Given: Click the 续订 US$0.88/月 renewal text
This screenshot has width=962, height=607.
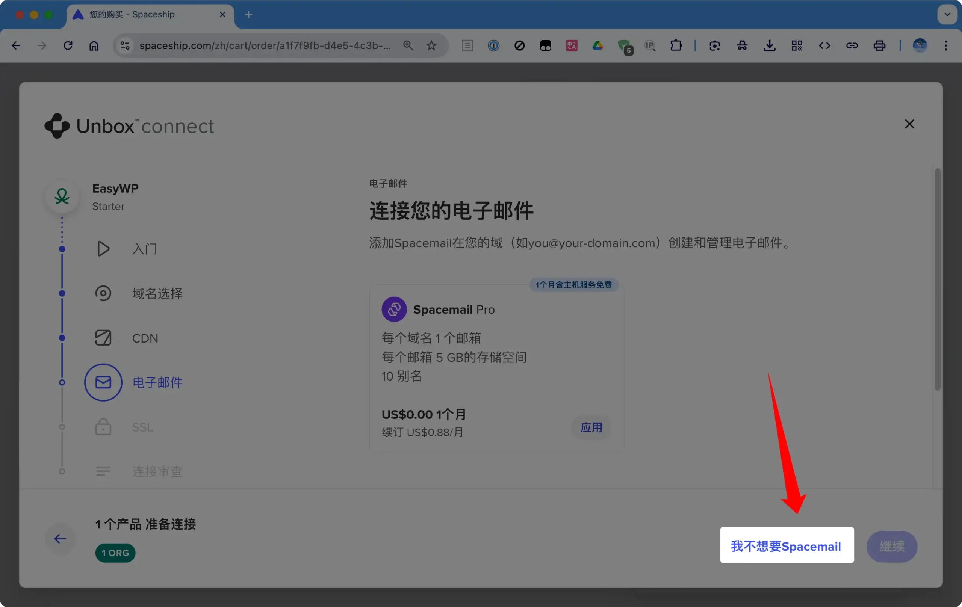Looking at the screenshot, I should (x=422, y=432).
